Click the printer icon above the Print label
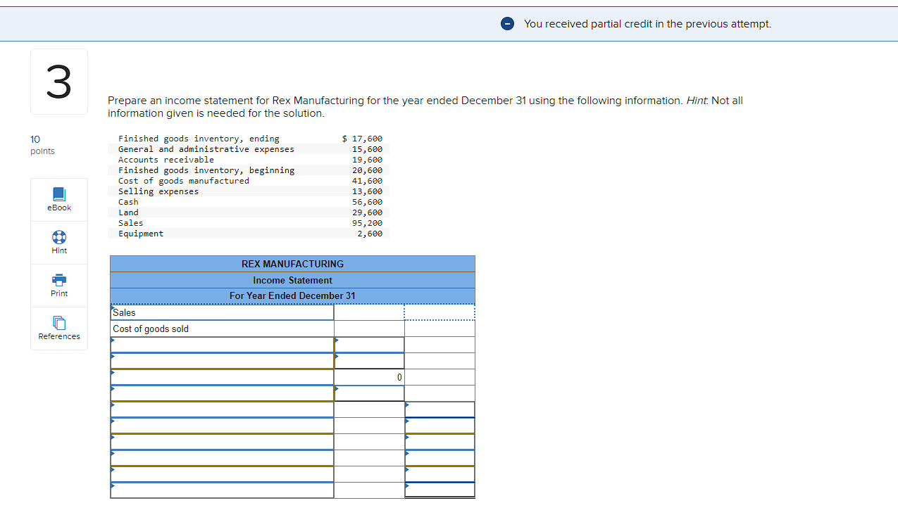This screenshot has height=522, width=898. (x=58, y=281)
